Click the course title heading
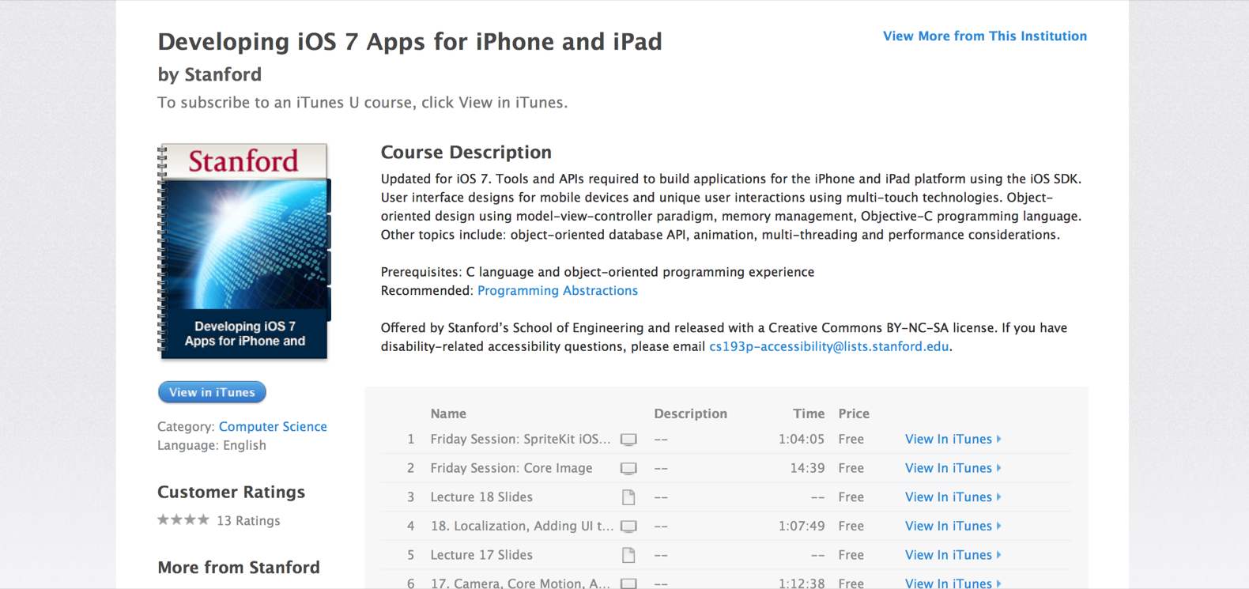The height and width of the screenshot is (589, 1249). point(409,41)
